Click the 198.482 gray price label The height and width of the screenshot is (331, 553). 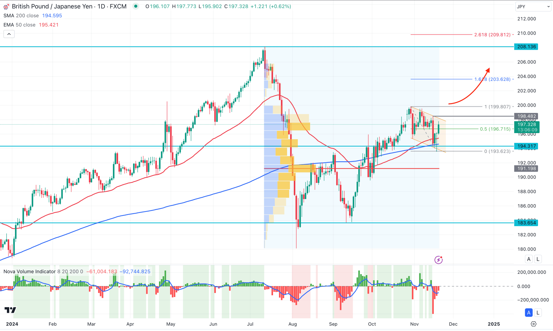coord(526,116)
